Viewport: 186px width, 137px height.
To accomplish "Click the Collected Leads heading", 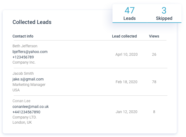I will (x=32, y=22).
